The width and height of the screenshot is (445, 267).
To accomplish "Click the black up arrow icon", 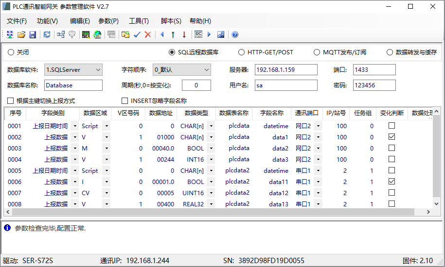I will point(173,34).
